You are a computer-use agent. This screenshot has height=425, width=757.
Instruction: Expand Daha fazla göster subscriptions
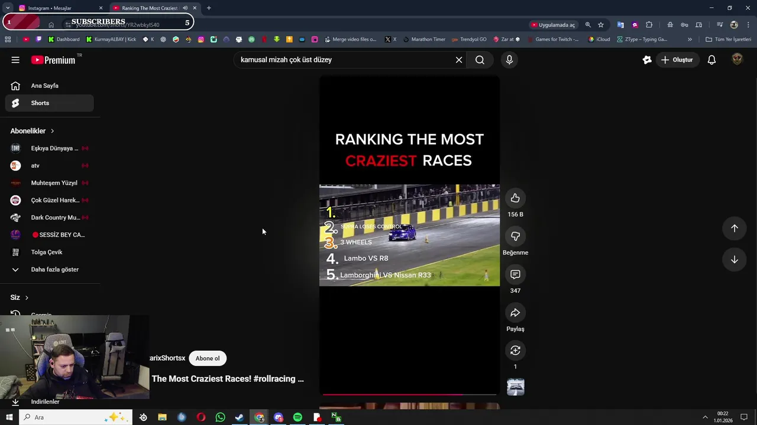50,269
